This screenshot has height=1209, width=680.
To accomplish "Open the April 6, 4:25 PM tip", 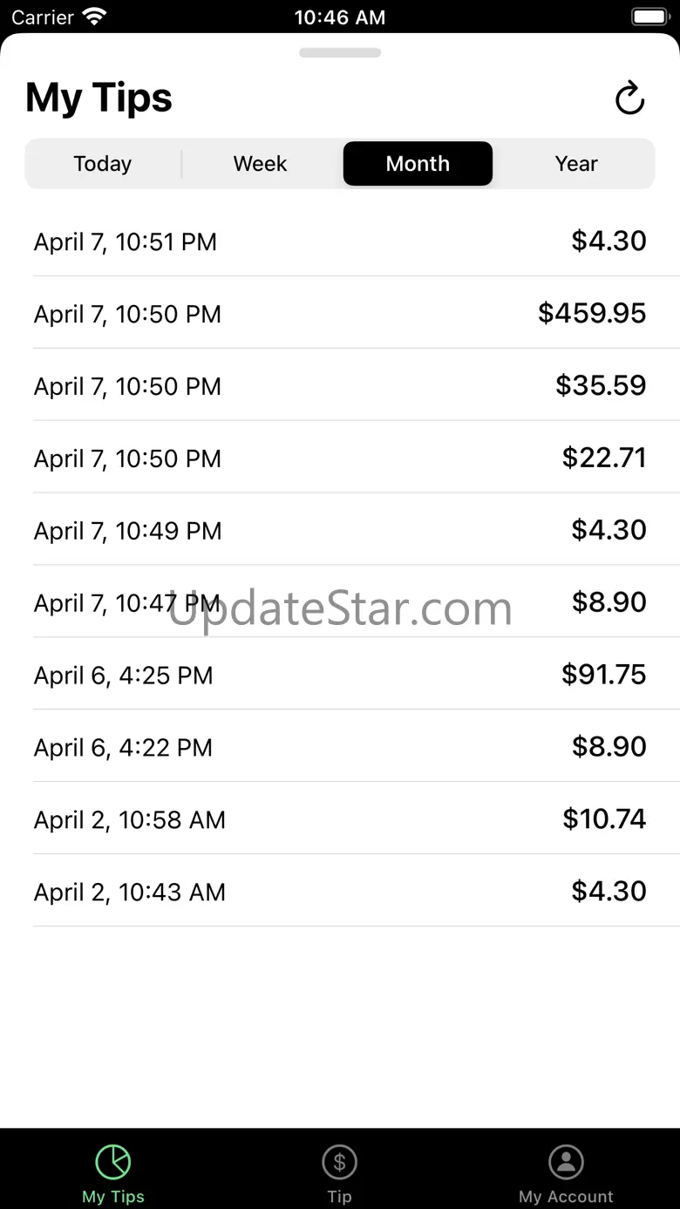I will (340, 675).
